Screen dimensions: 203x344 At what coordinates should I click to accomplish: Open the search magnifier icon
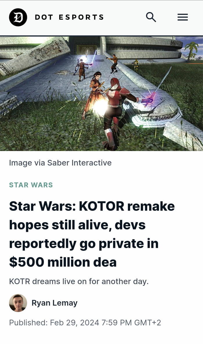click(x=151, y=17)
